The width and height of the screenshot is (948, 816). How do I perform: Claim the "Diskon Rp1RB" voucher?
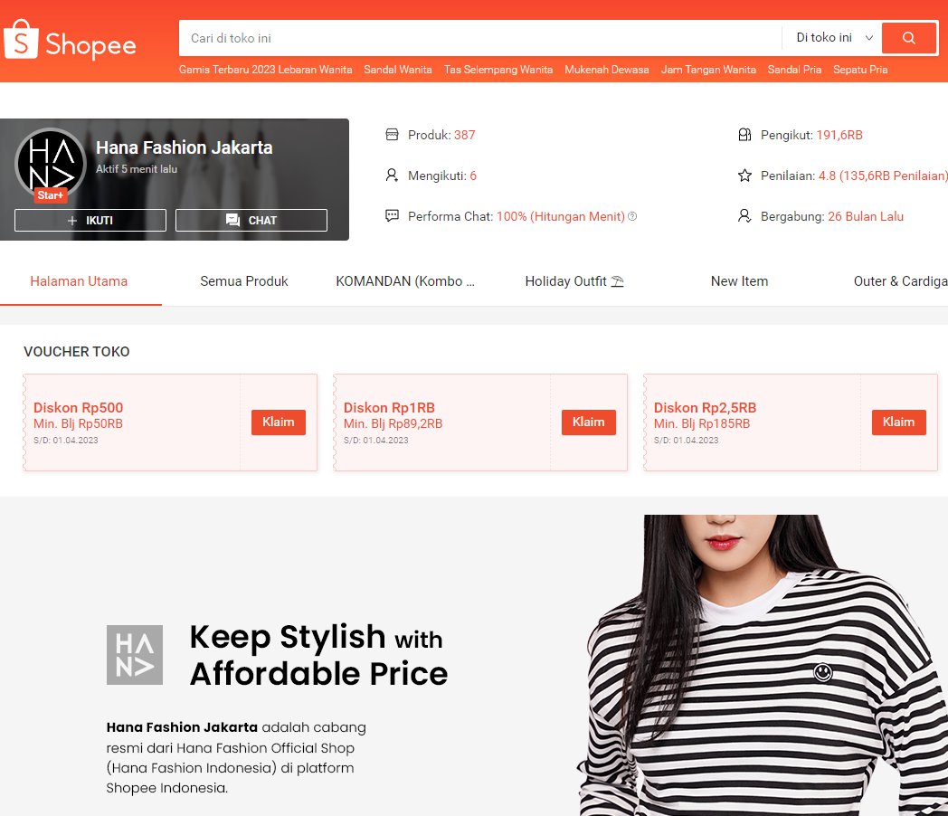point(588,422)
